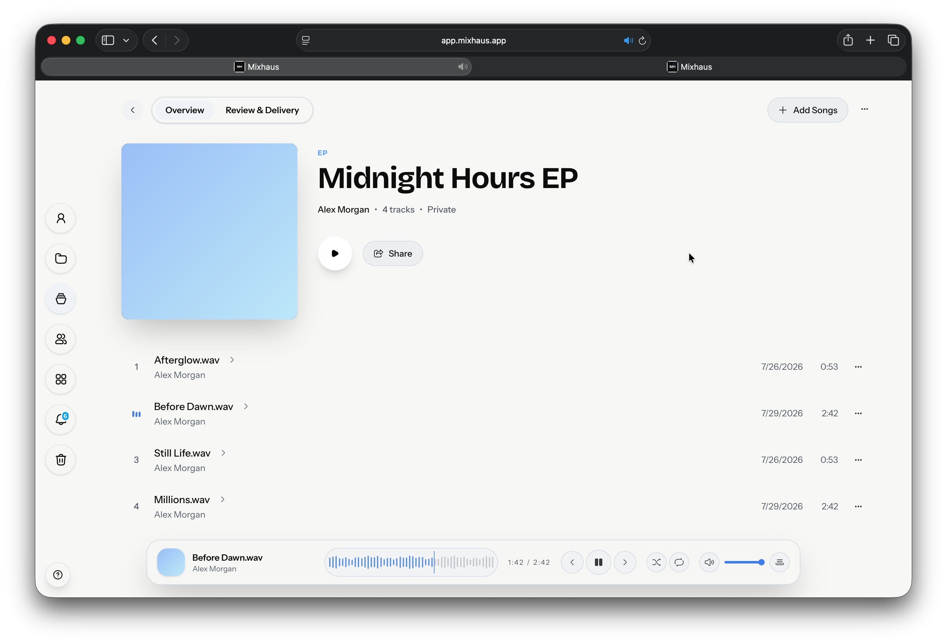Play the Midnight Hours EP
The width and height of the screenshot is (947, 644).
pos(335,253)
